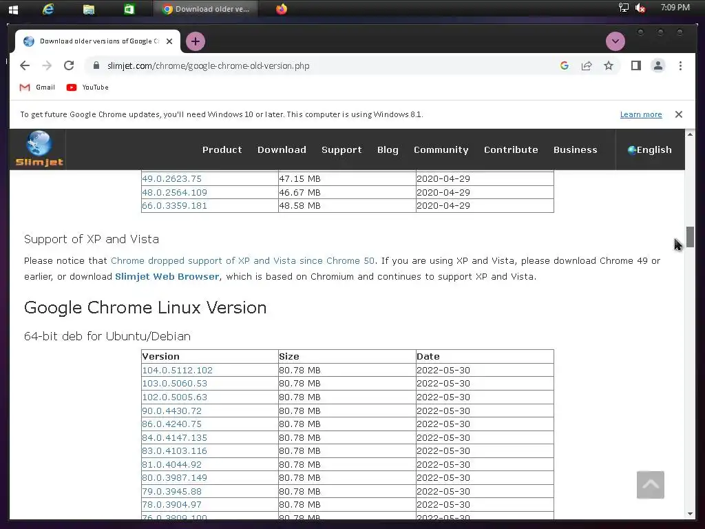Open Chrome's three-dot menu
This screenshot has width=705, height=529.
(680, 65)
